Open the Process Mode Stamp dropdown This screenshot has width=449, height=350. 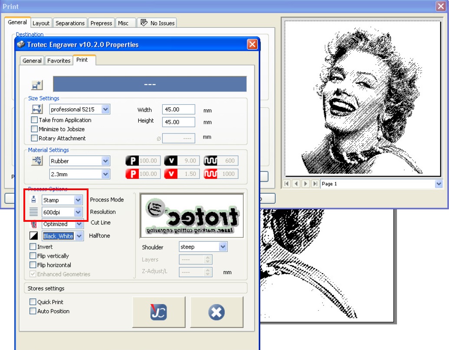coord(78,200)
